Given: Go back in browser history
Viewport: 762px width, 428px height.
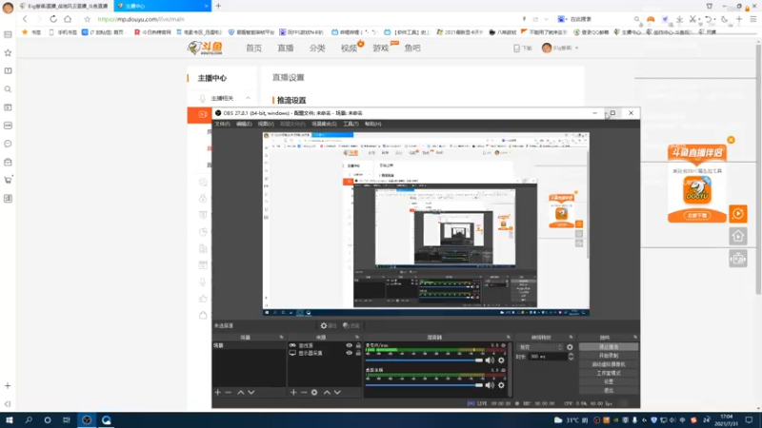Looking at the screenshot, I should [x=25, y=19].
